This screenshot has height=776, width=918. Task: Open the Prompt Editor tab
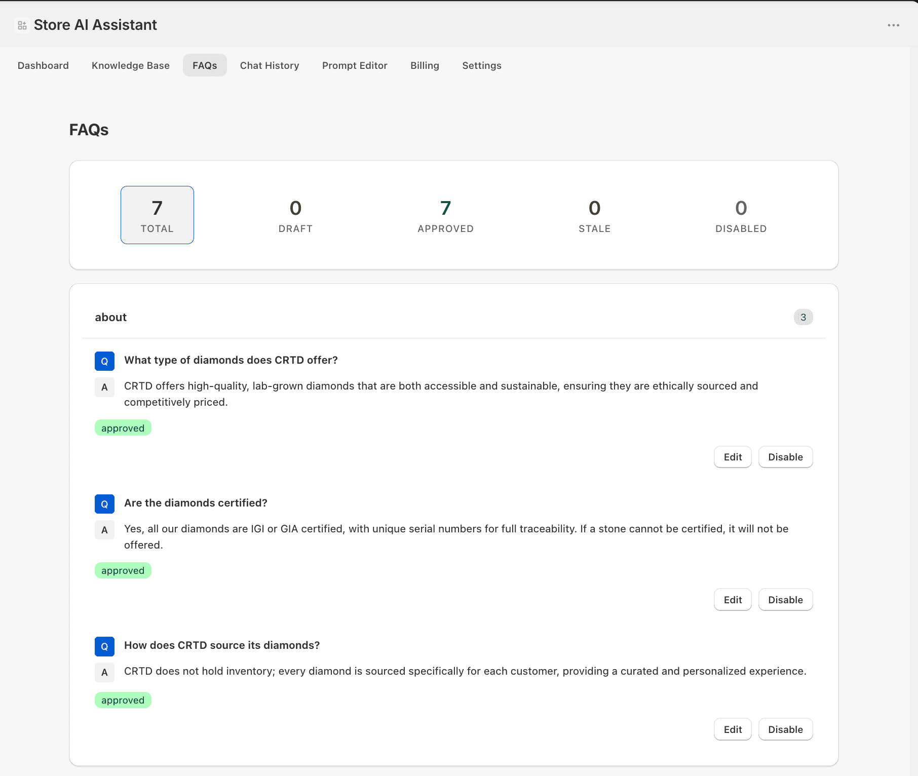pos(355,65)
